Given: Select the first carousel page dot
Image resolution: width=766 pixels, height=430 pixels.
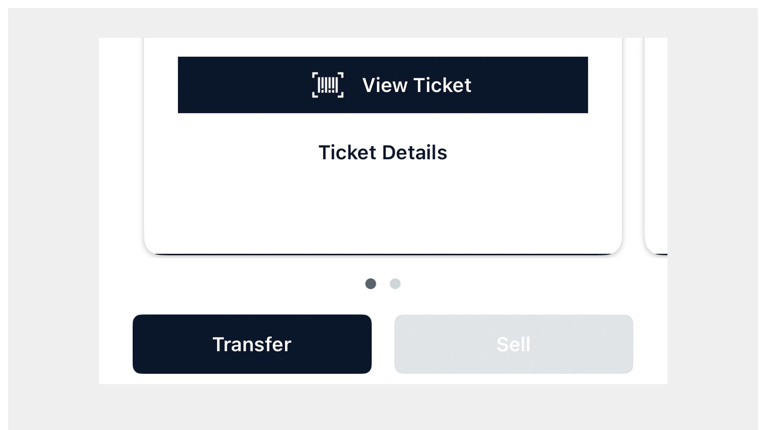Looking at the screenshot, I should click(371, 283).
